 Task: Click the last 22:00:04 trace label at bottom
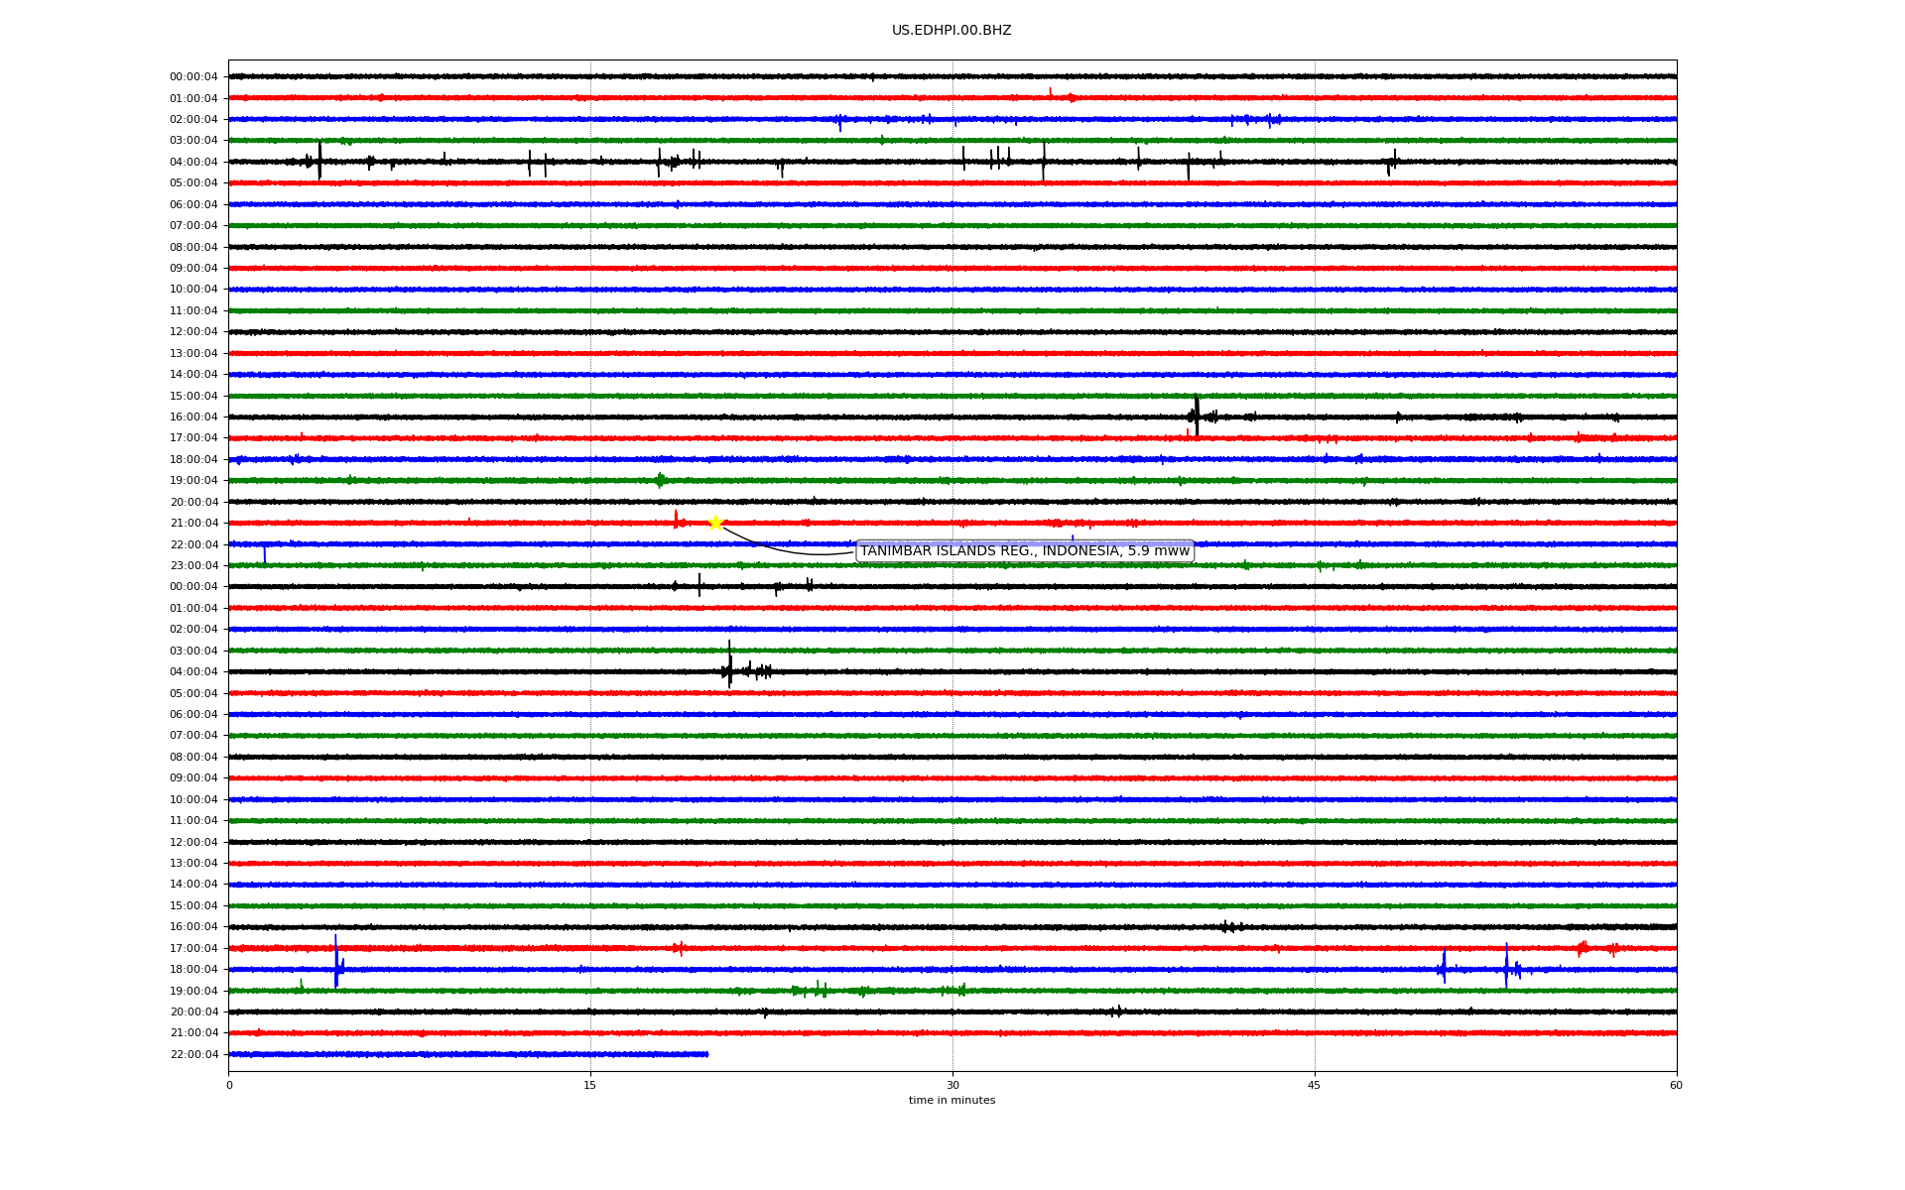click(x=193, y=1054)
